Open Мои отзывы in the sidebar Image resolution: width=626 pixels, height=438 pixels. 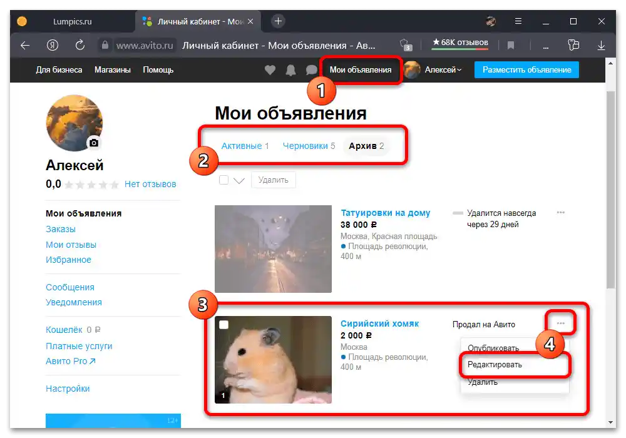coord(71,245)
